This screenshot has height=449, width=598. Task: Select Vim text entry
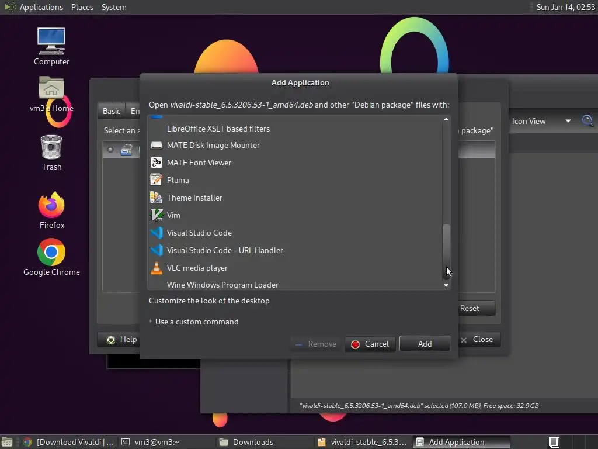[x=173, y=215]
